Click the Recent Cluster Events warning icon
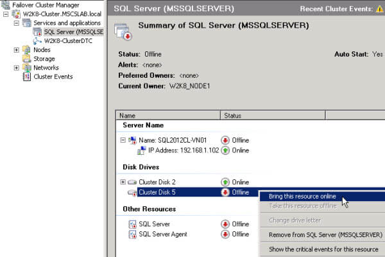The image size is (385, 257). (x=380, y=9)
